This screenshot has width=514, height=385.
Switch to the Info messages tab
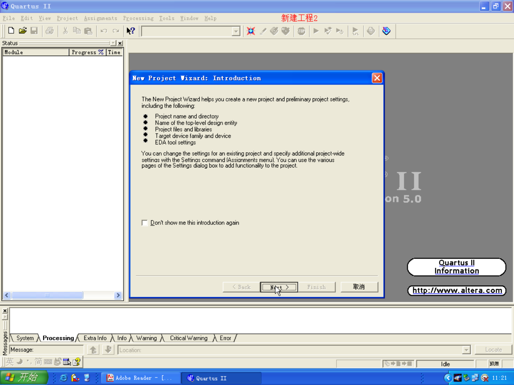click(122, 338)
